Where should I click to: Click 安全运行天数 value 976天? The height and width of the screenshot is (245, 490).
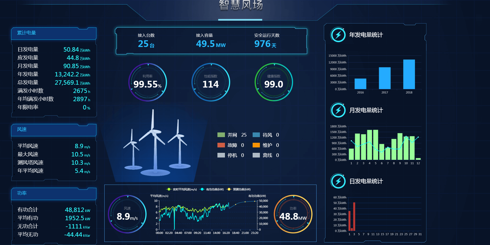pos(265,44)
